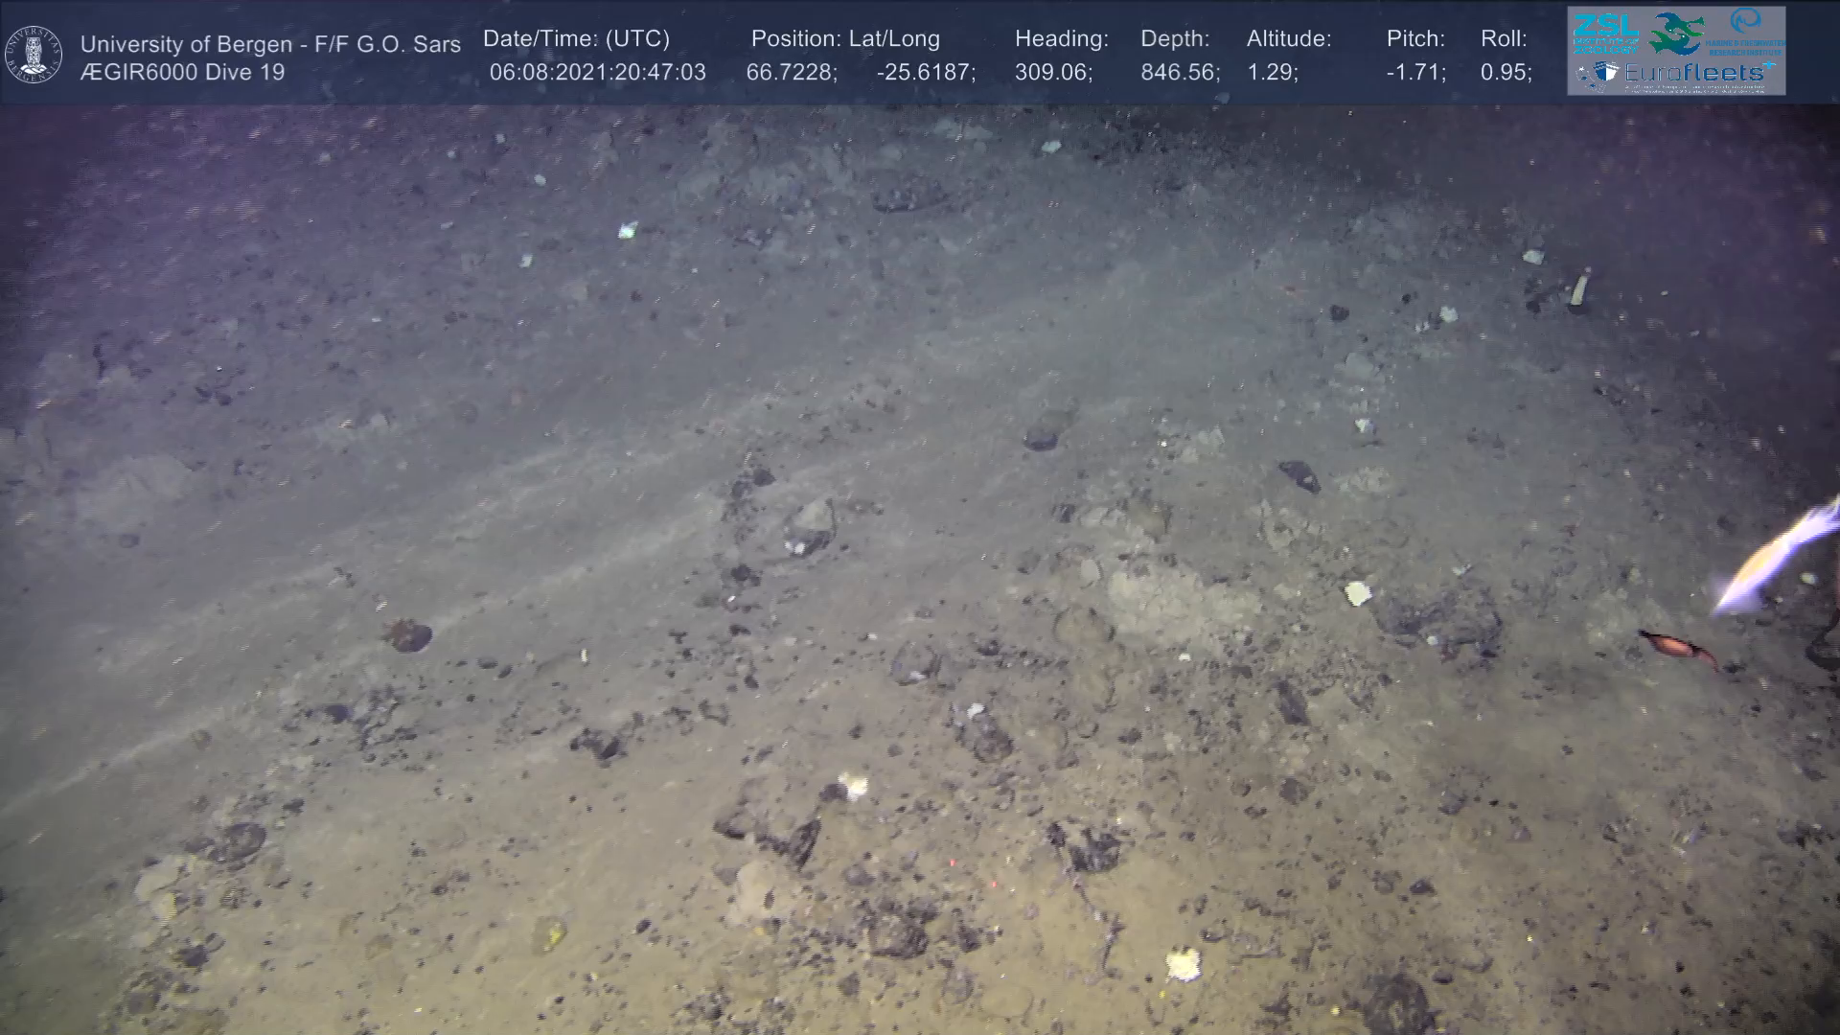Click the roll value 0.95
The height and width of the screenshot is (1035, 1840).
click(1506, 73)
